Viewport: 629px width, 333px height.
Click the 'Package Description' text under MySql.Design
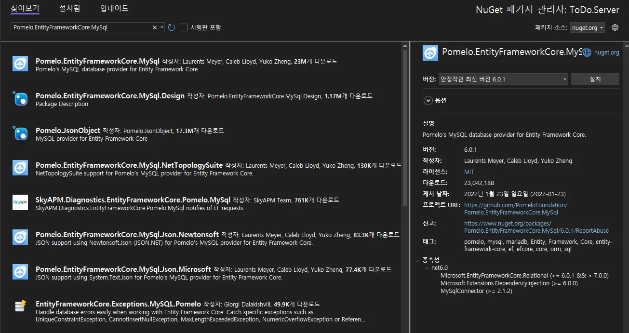pos(62,104)
